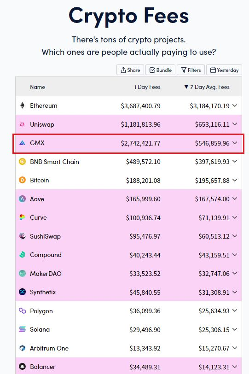
Task: Click the Ethereum name
Action: pos(44,105)
